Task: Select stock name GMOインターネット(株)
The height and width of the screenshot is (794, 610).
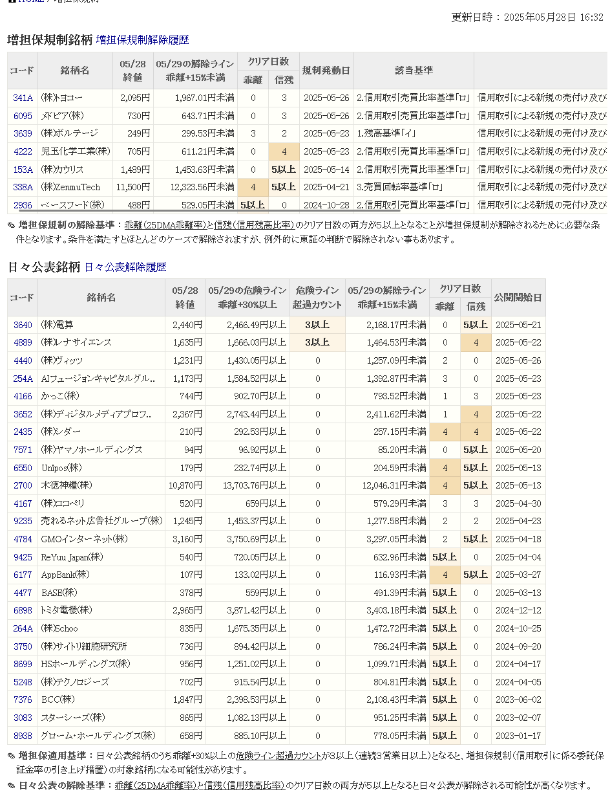Action: (85, 539)
